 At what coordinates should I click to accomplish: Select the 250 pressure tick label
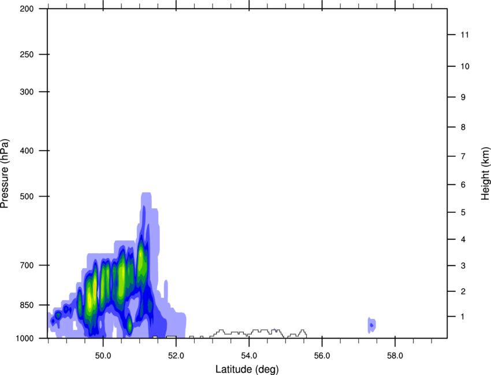(x=27, y=54)
